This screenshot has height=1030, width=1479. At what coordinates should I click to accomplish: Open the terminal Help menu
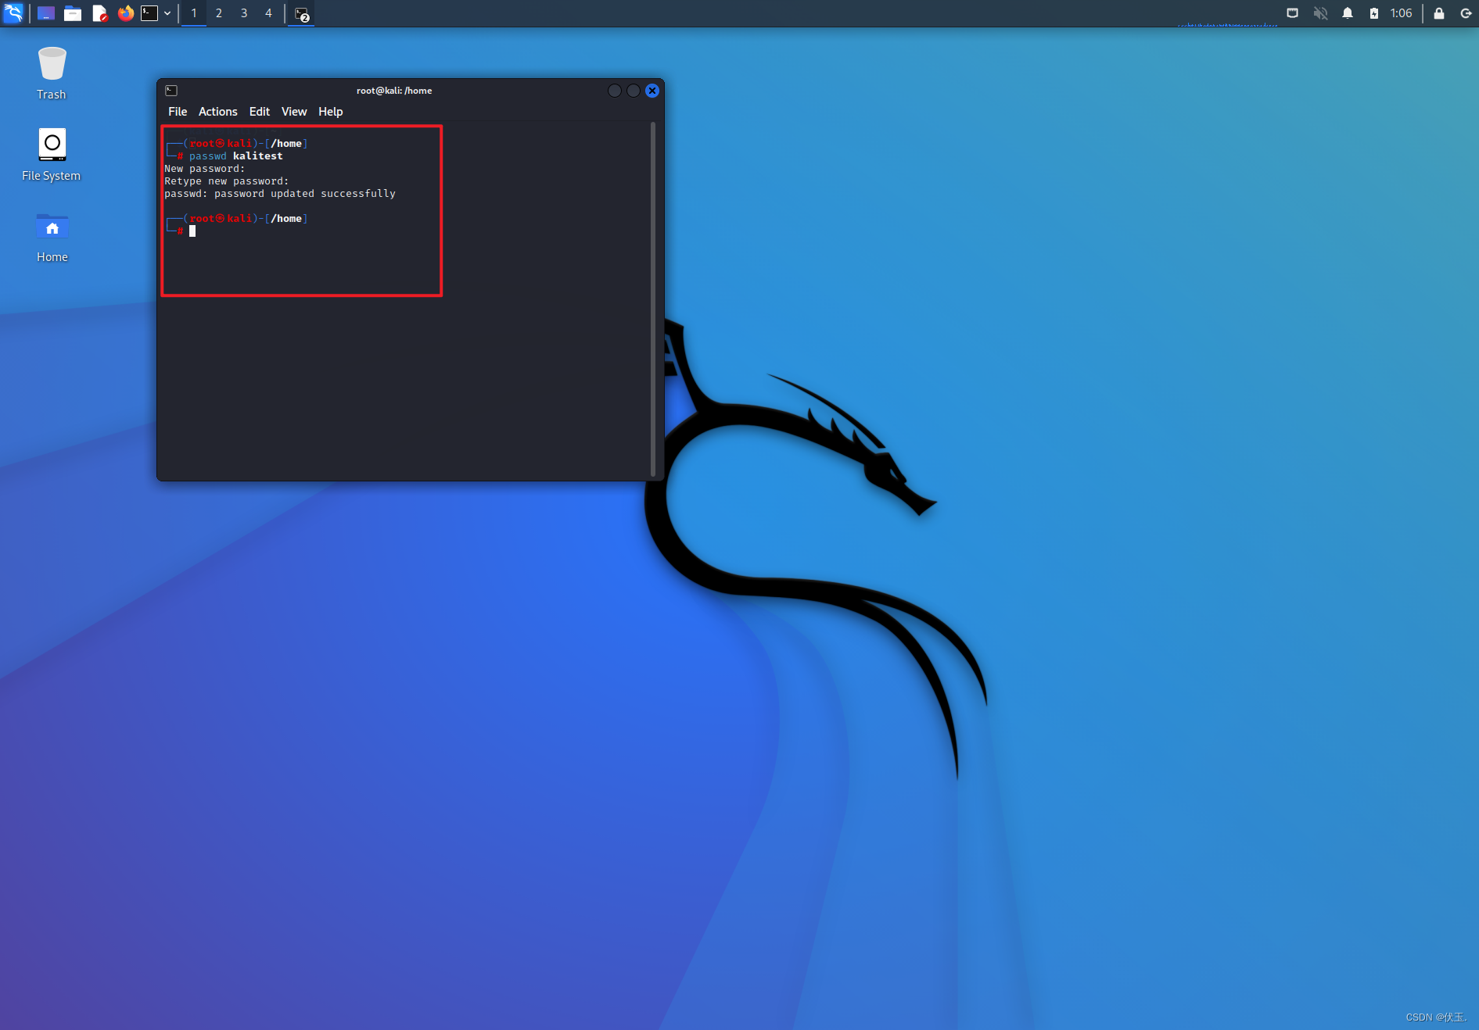pos(330,112)
